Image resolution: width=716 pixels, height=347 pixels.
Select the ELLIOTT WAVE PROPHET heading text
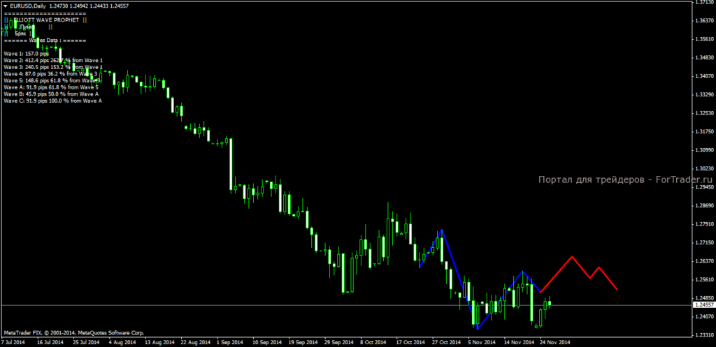tap(47, 20)
